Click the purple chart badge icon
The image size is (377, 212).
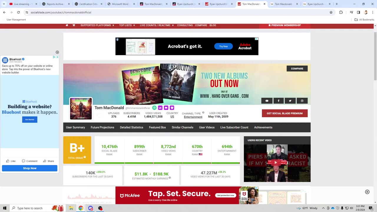click(x=160, y=108)
